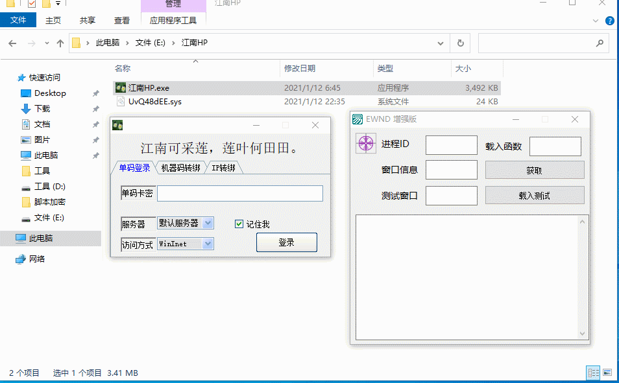This screenshot has height=383, width=619.
Task: Click the back navigation arrow
Action: 12,43
